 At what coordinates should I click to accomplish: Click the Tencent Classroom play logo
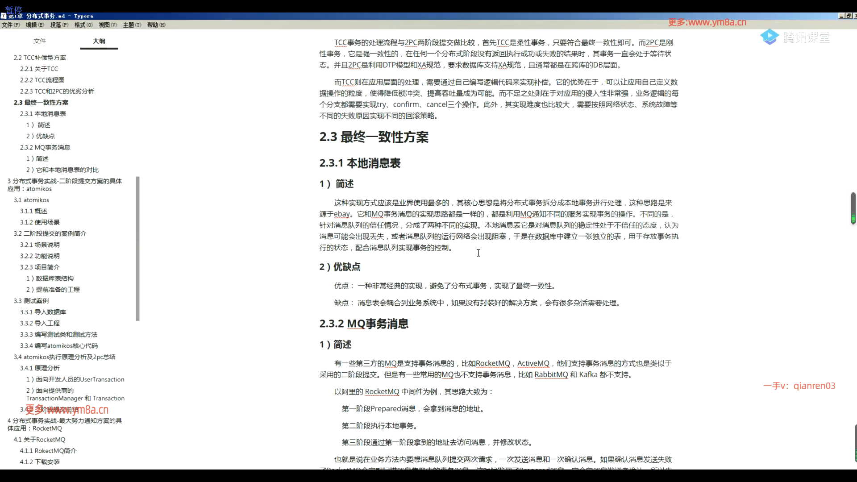point(770,37)
